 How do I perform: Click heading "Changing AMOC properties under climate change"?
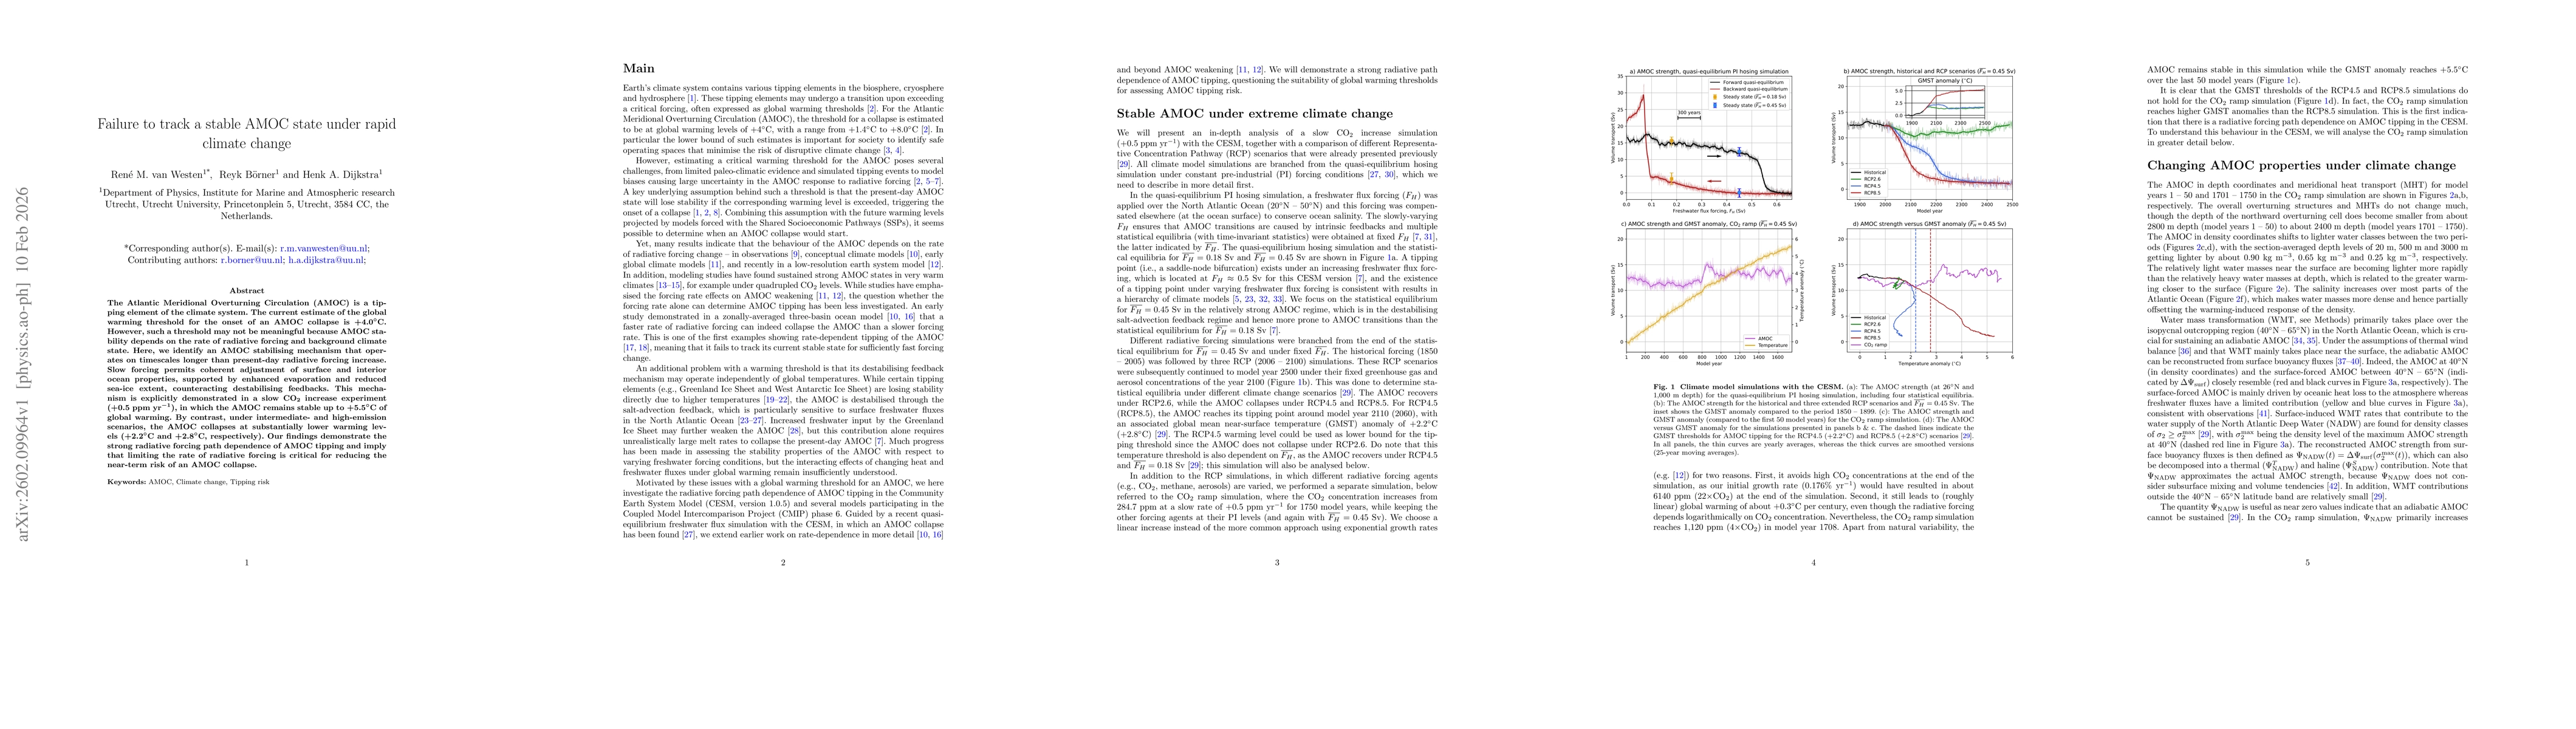pos(2302,166)
